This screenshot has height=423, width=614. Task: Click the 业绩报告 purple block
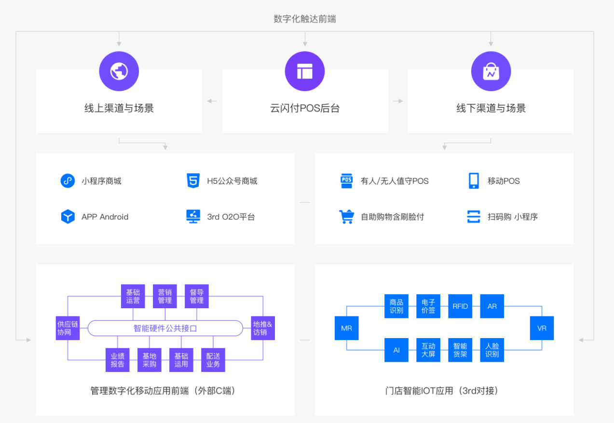(118, 360)
